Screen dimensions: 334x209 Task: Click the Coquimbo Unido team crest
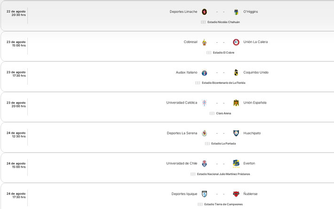tap(236, 72)
